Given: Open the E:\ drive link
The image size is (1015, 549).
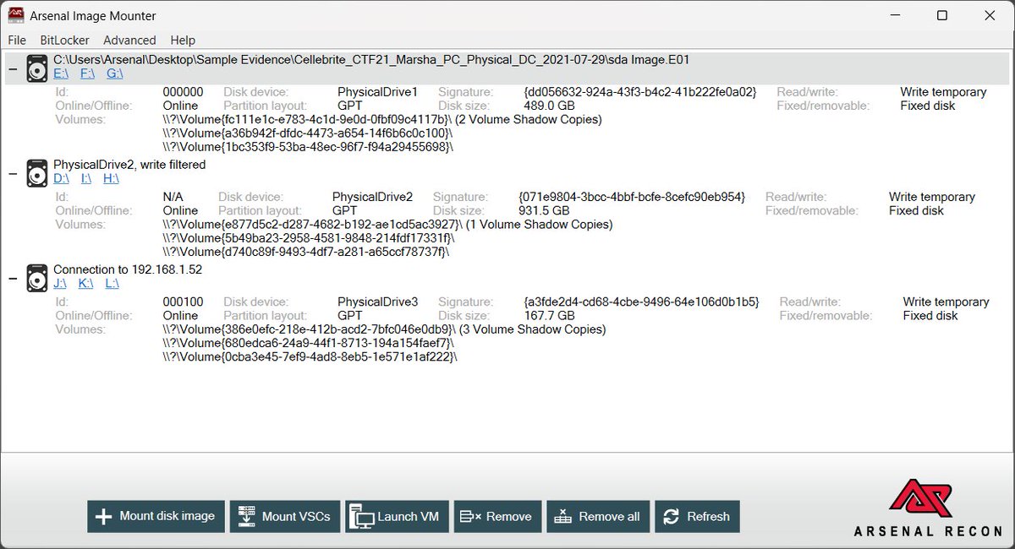Looking at the screenshot, I should point(61,73).
